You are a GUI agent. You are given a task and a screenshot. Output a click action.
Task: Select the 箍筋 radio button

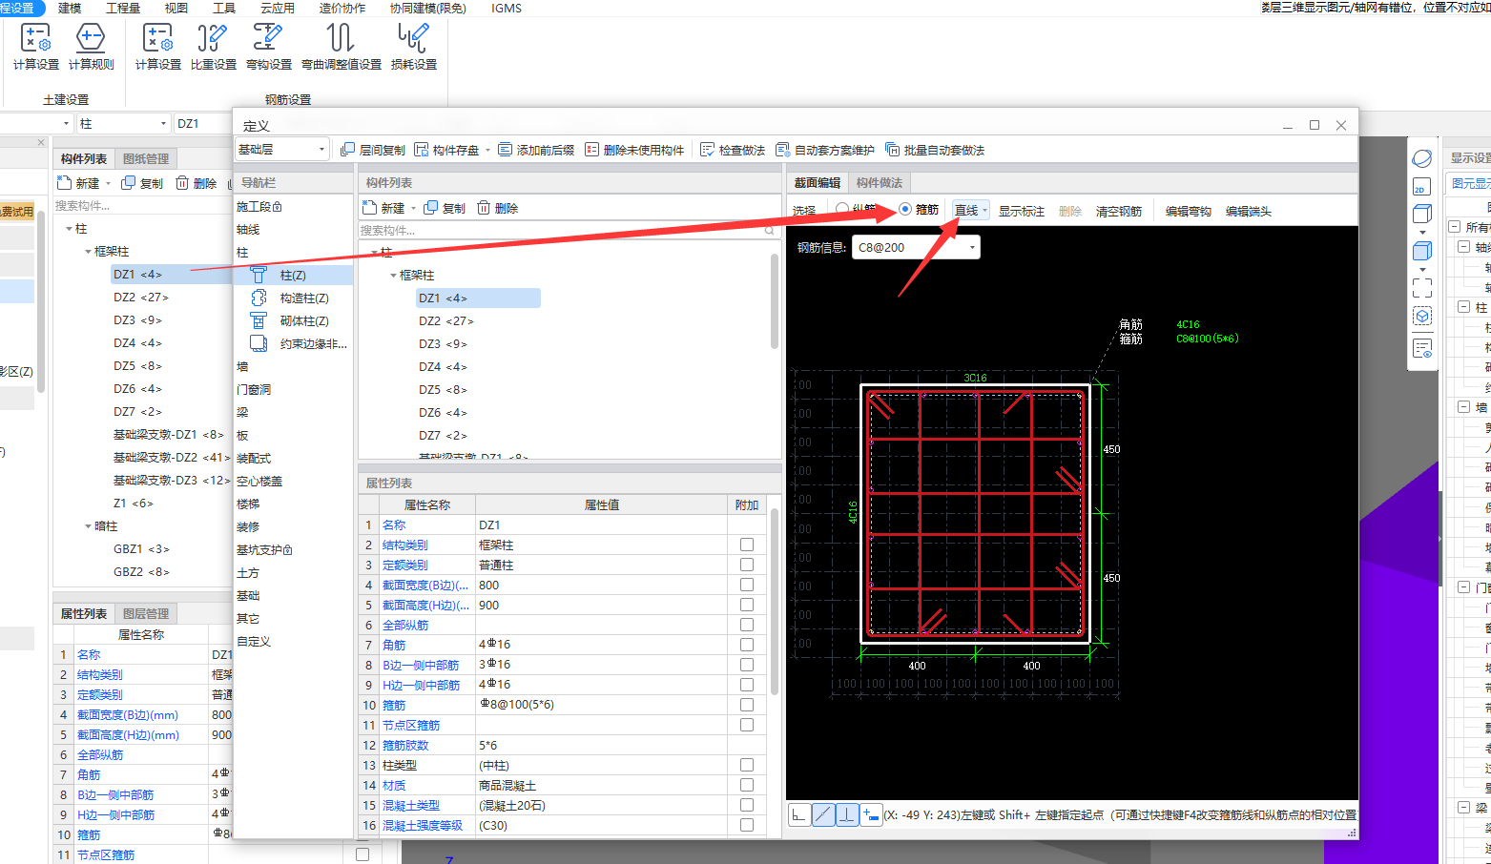click(905, 210)
